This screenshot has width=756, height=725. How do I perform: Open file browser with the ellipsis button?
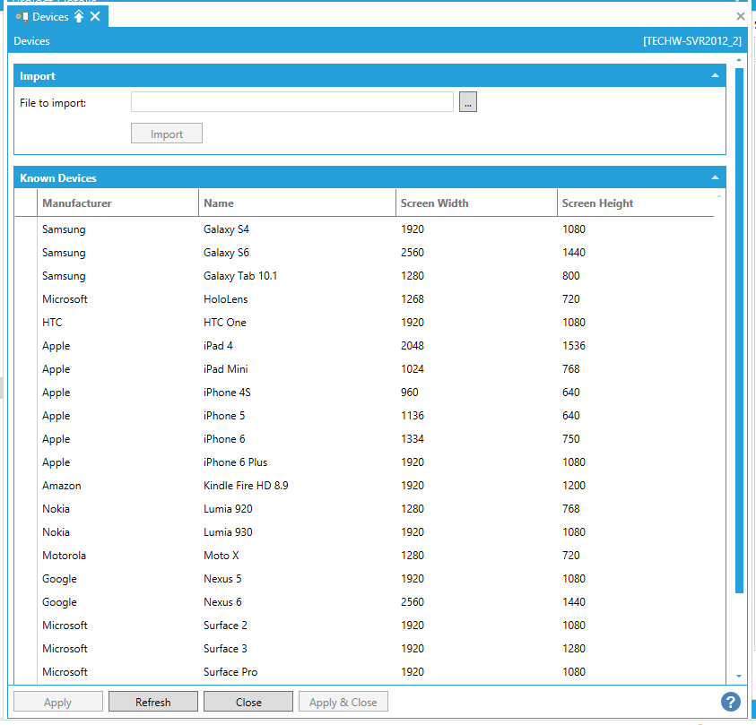point(468,102)
